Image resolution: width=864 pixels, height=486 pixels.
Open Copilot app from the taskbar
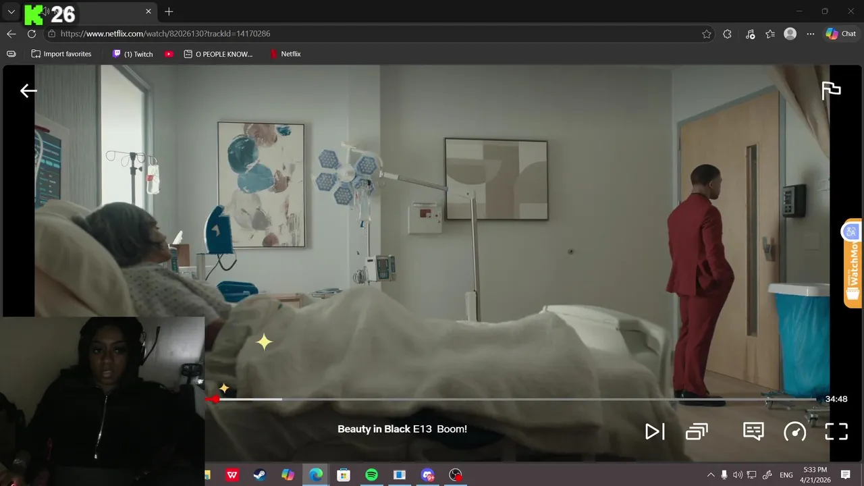[x=288, y=475]
